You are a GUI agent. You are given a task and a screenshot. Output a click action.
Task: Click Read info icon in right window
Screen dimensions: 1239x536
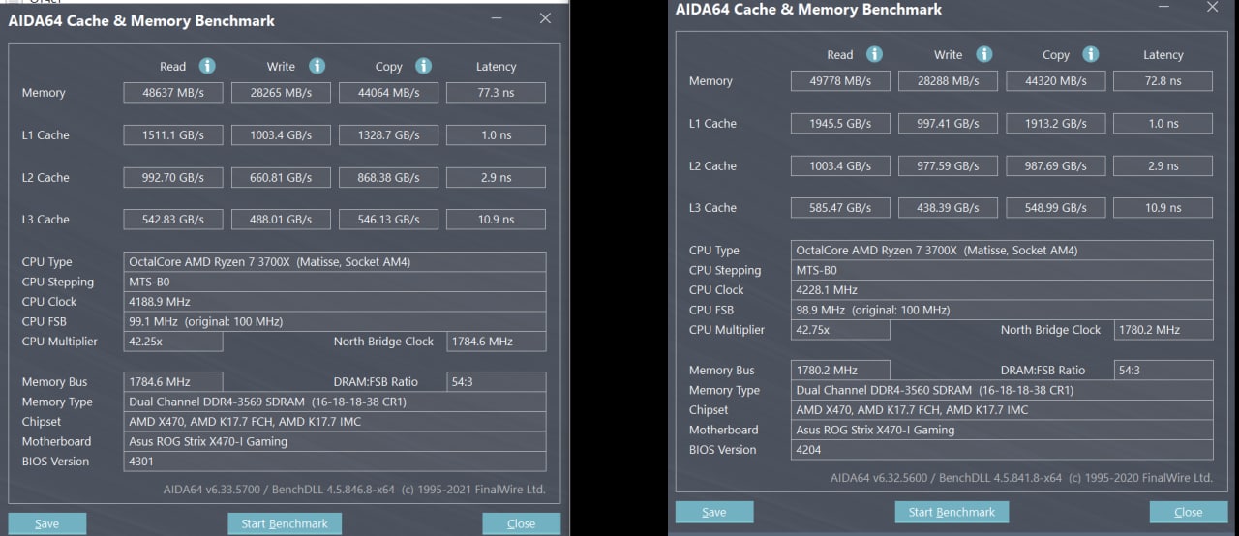click(x=874, y=54)
